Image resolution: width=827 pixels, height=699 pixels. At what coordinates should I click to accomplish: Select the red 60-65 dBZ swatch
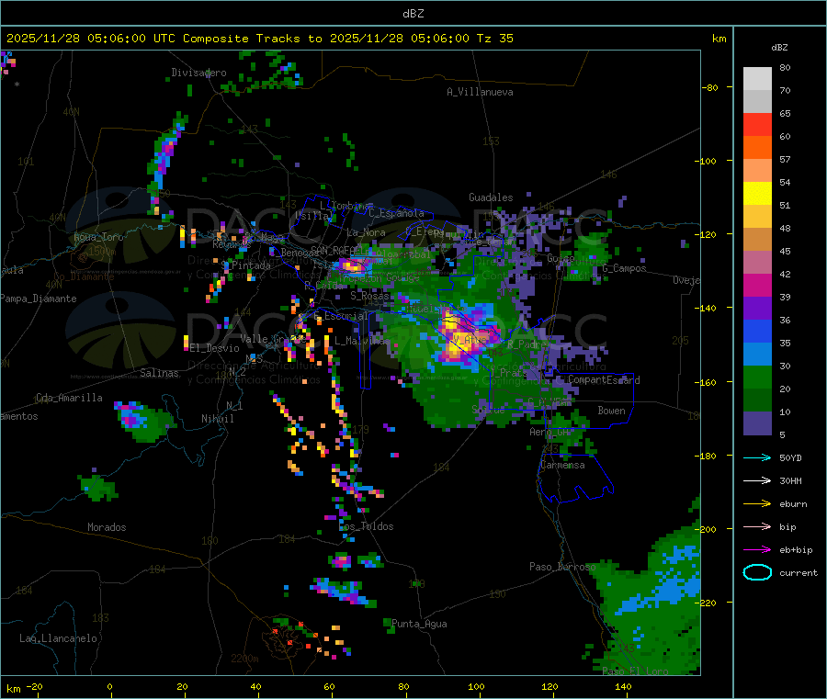pyautogui.click(x=757, y=124)
